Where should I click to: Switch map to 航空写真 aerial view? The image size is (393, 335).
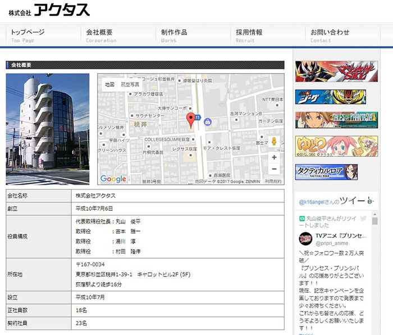click(x=130, y=84)
